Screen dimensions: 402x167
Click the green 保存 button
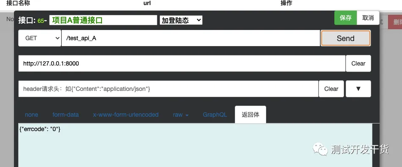point(345,18)
